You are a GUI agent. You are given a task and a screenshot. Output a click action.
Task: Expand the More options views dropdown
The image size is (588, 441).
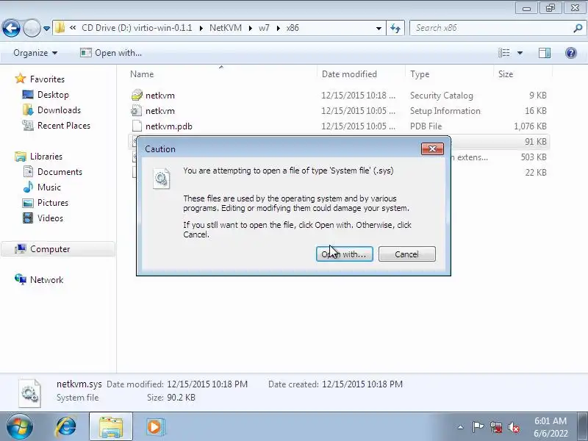(x=520, y=53)
